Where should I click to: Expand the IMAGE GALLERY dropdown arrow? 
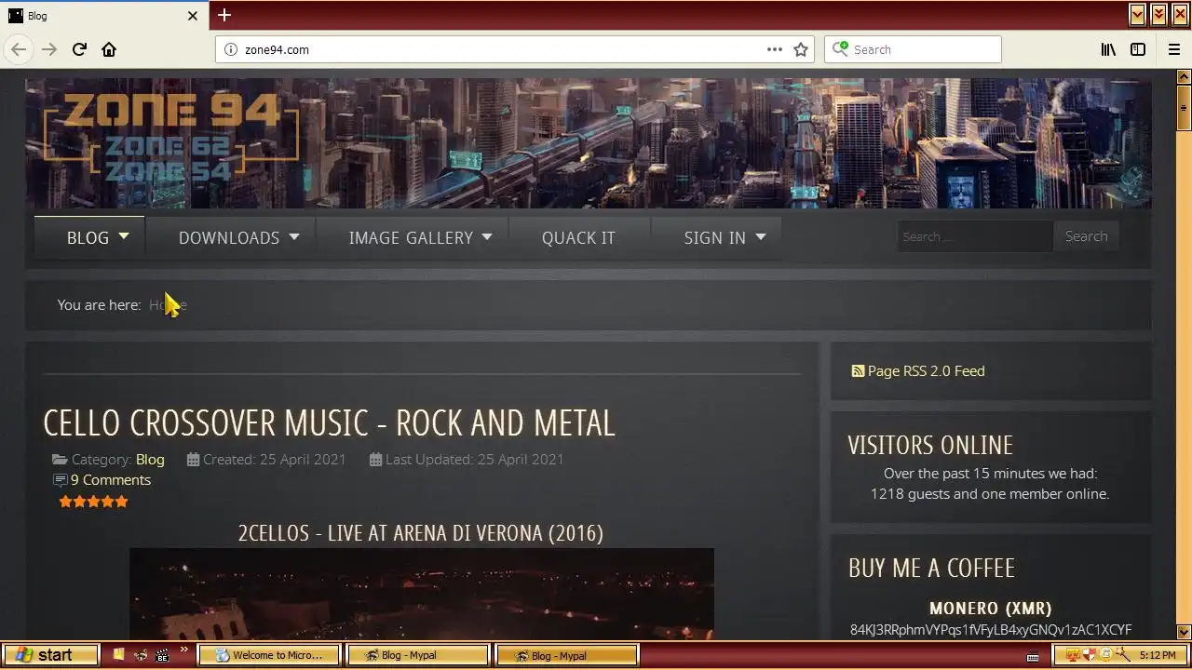coord(487,236)
